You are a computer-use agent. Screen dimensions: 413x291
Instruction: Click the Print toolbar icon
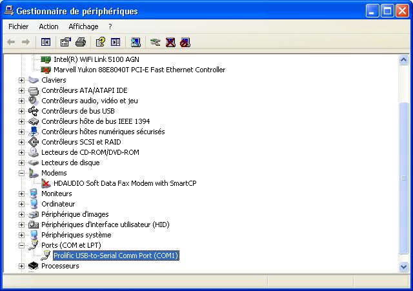click(x=81, y=42)
